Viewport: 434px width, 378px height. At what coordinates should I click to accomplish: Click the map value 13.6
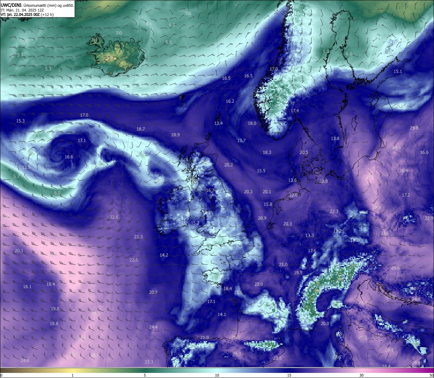pyautogui.click(x=292, y=180)
